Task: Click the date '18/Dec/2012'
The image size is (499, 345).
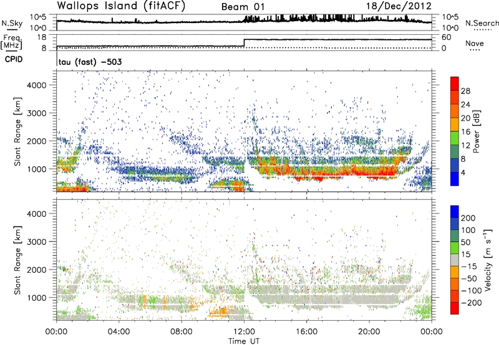Action: click(x=399, y=6)
